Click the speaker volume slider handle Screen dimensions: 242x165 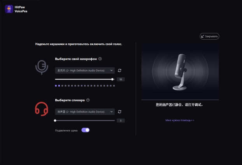point(55,120)
